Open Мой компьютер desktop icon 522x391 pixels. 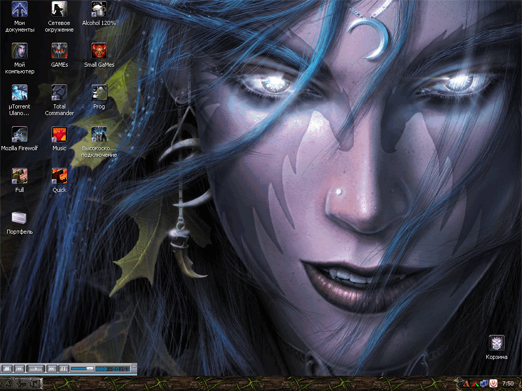pos(19,51)
